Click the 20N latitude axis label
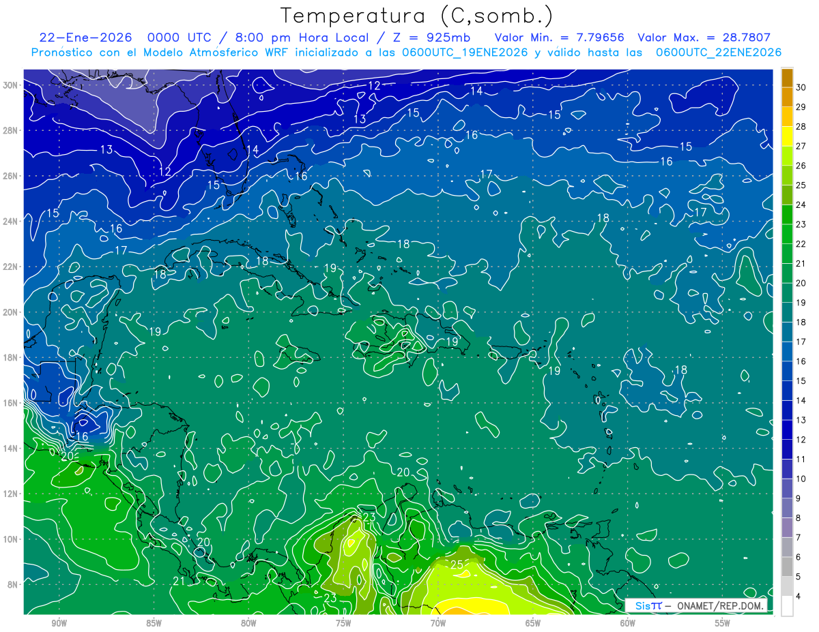Image resolution: width=819 pixels, height=632 pixels. (x=11, y=312)
